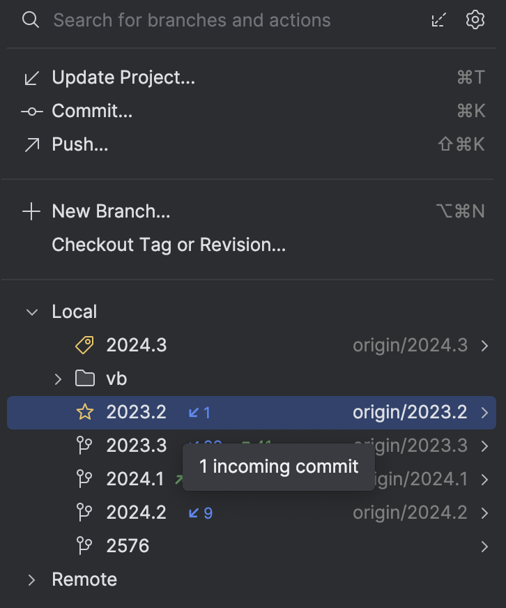
Task: Expand the Remote branches section
Action: pos(31,579)
